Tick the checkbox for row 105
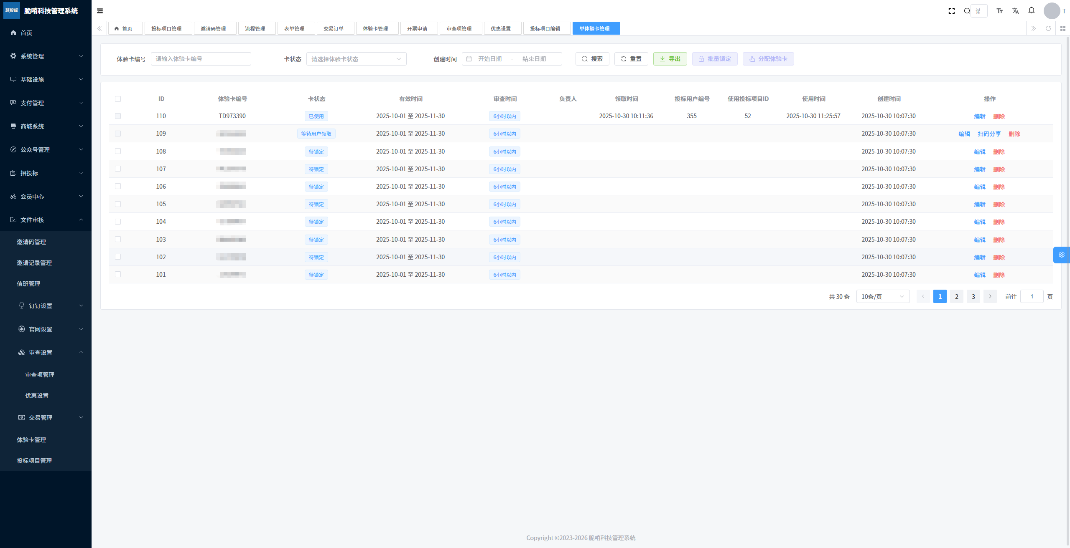The image size is (1070, 548). click(118, 204)
